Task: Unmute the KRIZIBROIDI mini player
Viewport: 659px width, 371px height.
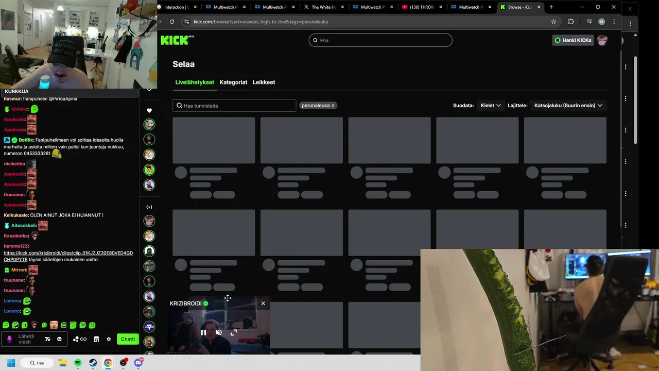Action: (219, 333)
